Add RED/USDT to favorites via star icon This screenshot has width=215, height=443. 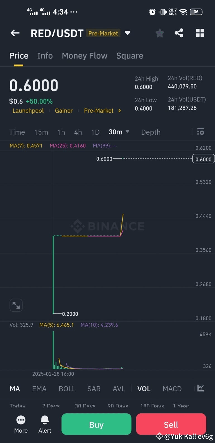[160, 33]
